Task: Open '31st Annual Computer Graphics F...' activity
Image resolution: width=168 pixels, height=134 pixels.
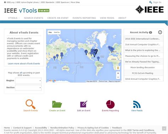Action: pos(144,45)
